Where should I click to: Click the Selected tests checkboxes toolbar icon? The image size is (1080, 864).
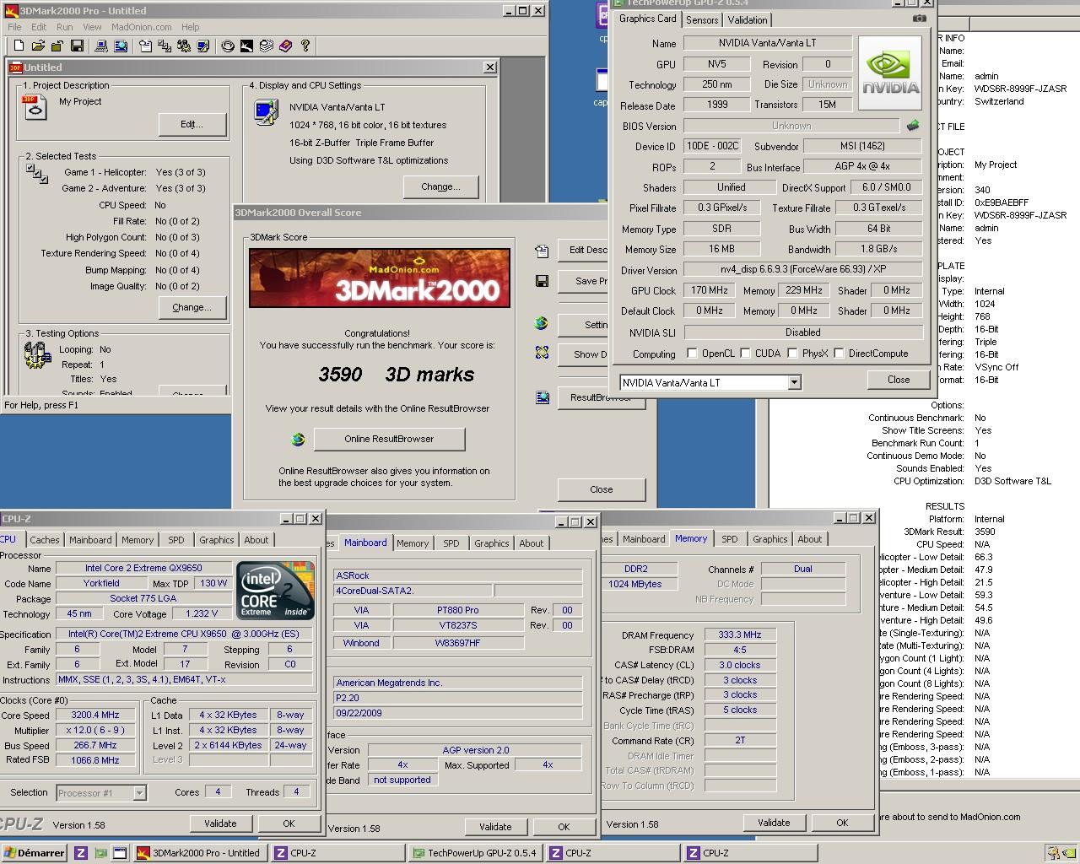point(165,46)
